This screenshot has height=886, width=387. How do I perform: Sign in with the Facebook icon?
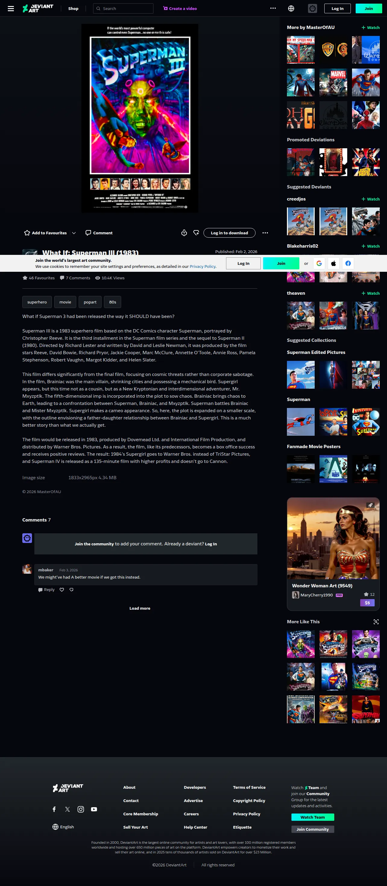click(348, 263)
